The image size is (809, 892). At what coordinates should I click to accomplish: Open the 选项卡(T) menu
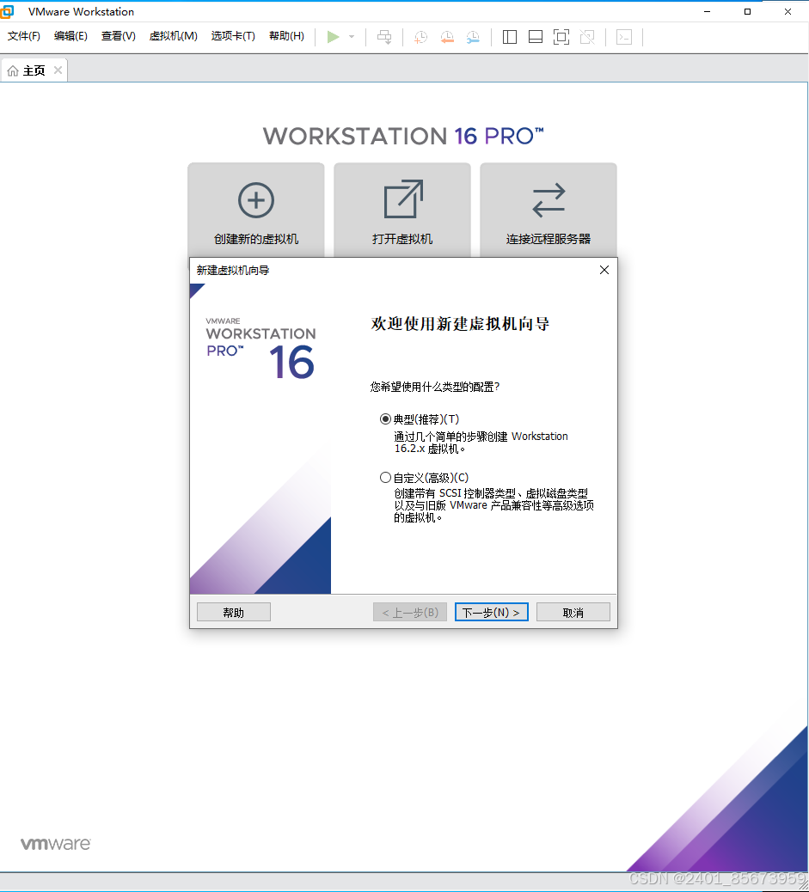point(233,36)
